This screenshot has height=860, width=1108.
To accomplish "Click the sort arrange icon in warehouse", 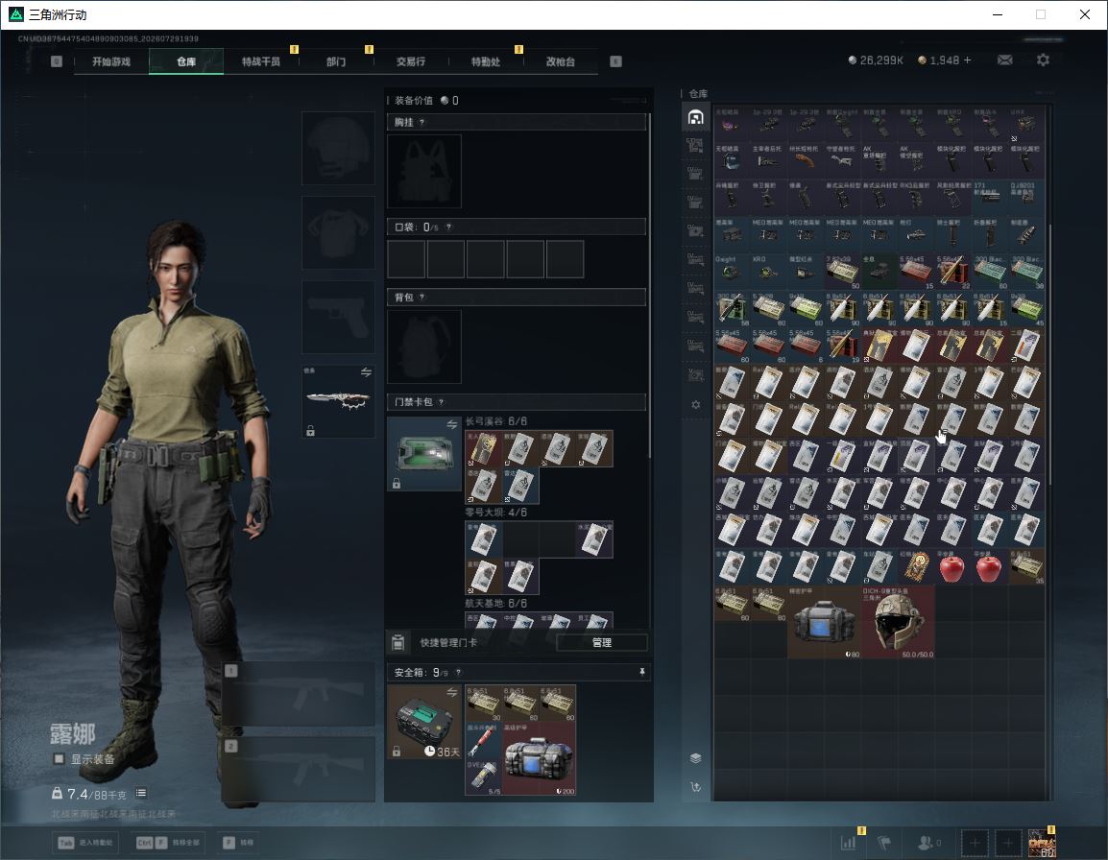I will click(695, 786).
